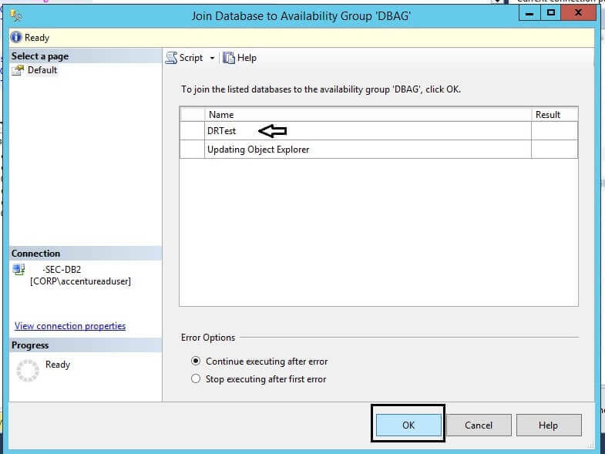The height and width of the screenshot is (454, 605).
Task: Click the Cancel button
Action: pyautogui.click(x=479, y=425)
